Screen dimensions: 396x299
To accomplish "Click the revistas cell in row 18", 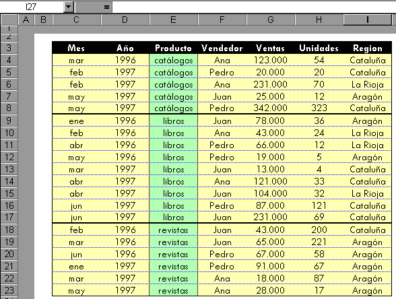I will [173, 230].
